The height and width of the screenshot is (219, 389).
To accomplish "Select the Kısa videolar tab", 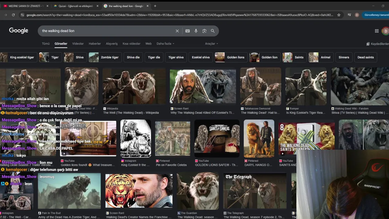I will click(131, 43).
